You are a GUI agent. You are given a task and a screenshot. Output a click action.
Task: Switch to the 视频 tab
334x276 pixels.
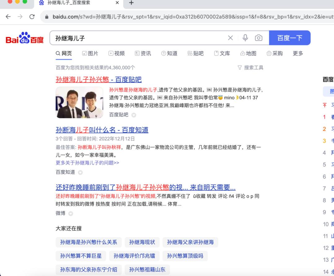[117, 53]
